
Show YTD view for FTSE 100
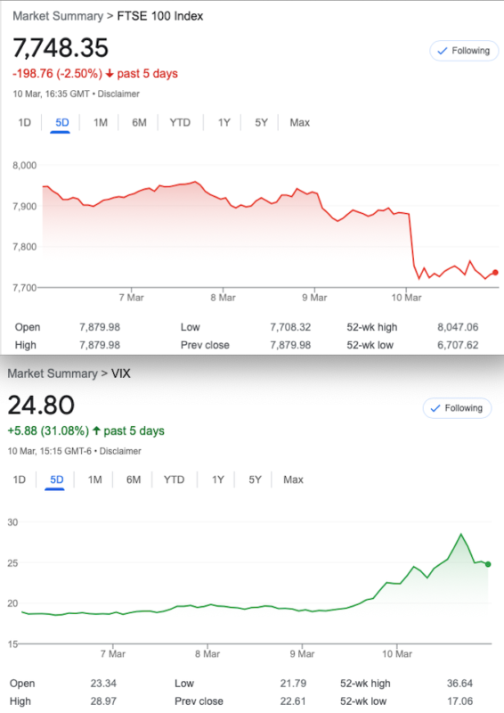[180, 122]
